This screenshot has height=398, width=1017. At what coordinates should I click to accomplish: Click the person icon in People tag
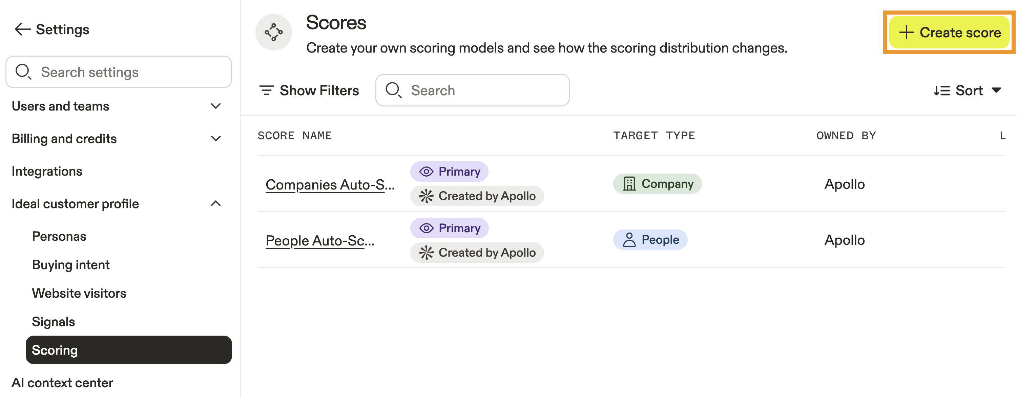(x=629, y=240)
